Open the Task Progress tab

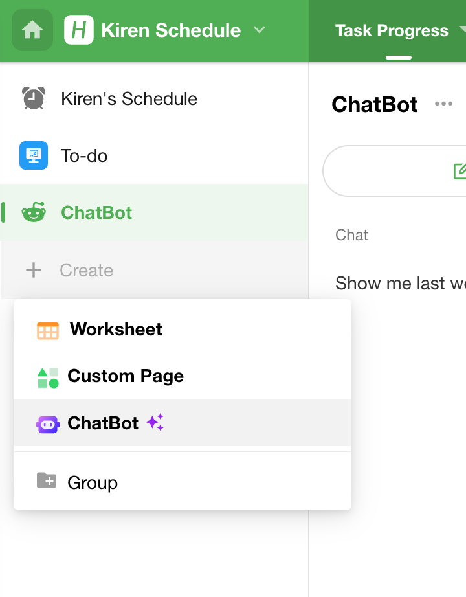(x=392, y=30)
